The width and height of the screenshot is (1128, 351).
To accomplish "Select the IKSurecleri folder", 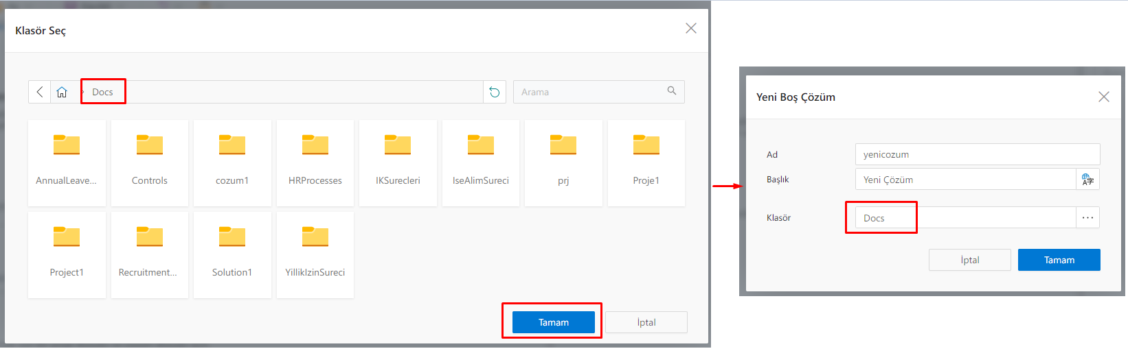I will (x=398, y=162).
